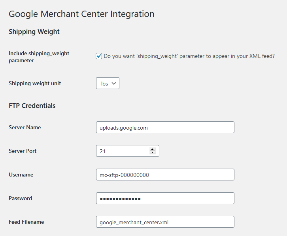The height and width of the screenshot is (236, 287).
Task: Toggle the include shipping_weight checkbox
Action: pos(99,56)
